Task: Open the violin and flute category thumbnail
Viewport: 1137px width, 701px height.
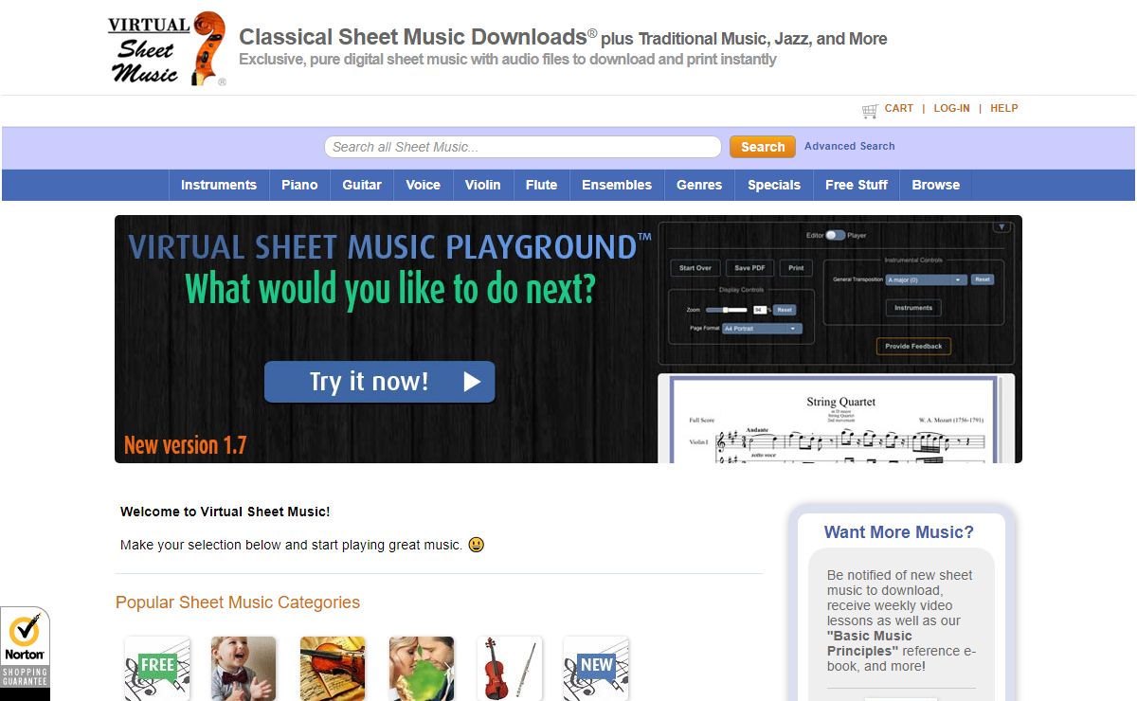Action: [x=510, y=668]
